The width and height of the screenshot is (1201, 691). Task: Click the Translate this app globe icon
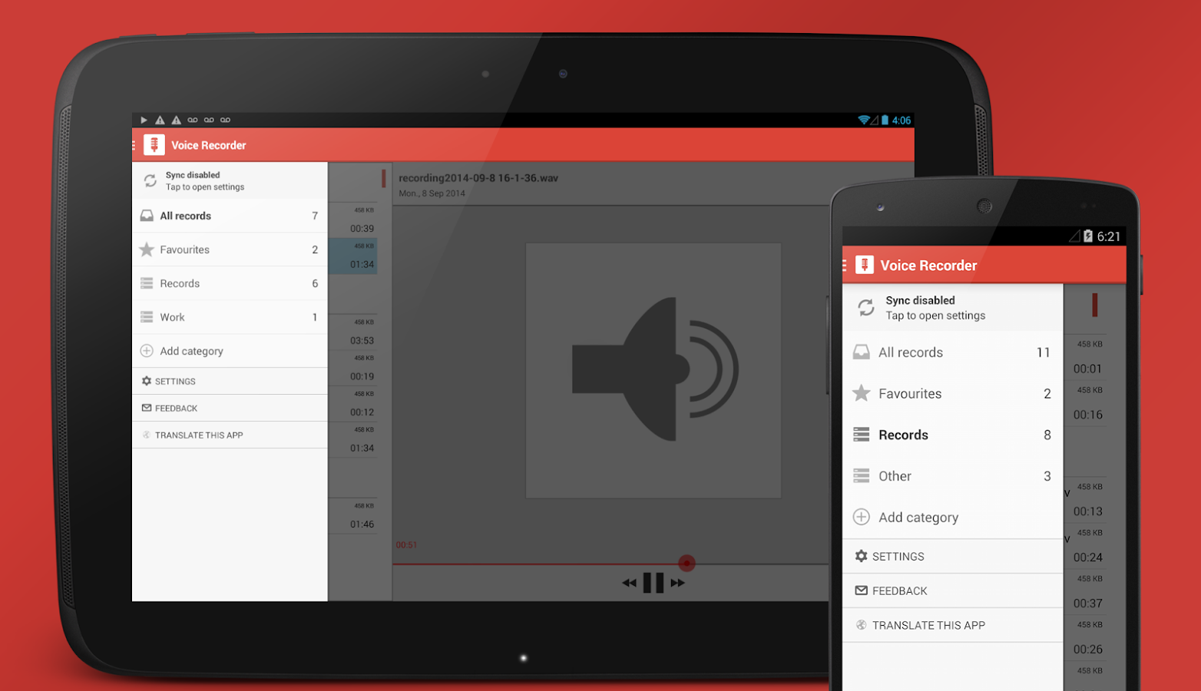(147, 435)
